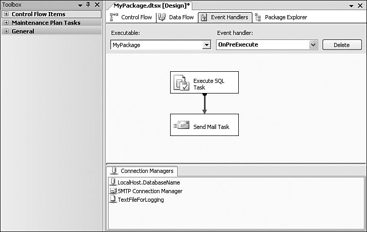Click the Package Explorer tree icon
The width and height of the screenshot is (367, 232).
257,17
